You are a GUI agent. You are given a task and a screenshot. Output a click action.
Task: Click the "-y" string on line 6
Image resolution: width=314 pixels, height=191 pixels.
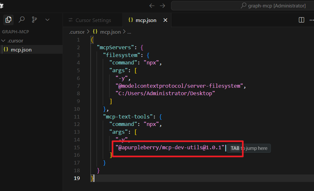(x=122, y=78)
